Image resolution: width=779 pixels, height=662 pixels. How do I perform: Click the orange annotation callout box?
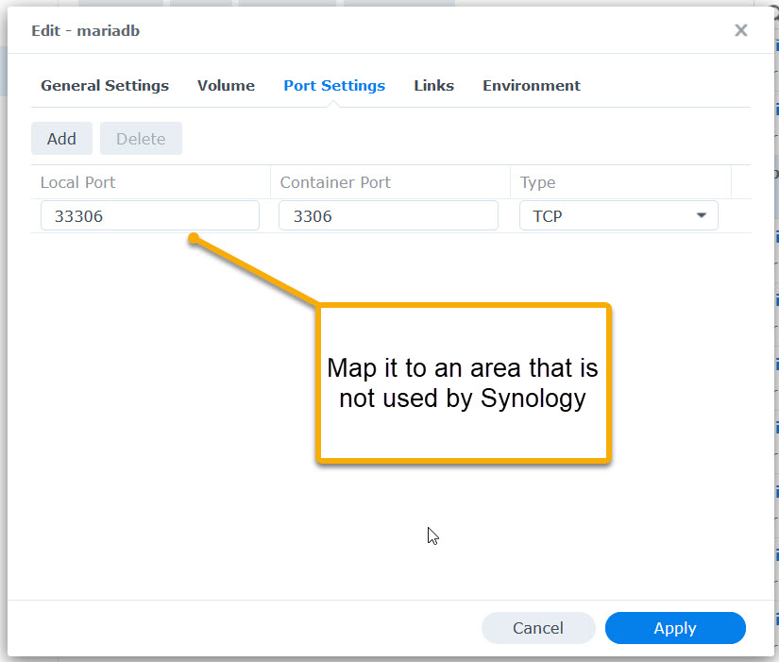coord(463,383)
